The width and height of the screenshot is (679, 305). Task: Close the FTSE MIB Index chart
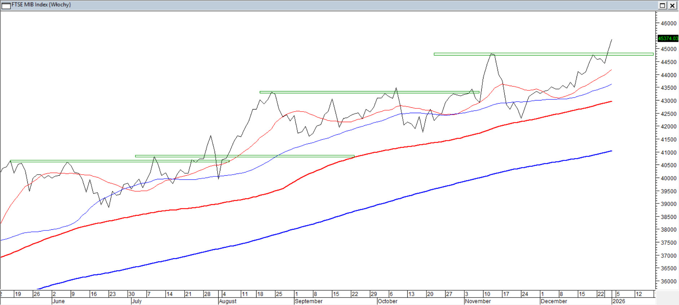(x=673, y=5)
